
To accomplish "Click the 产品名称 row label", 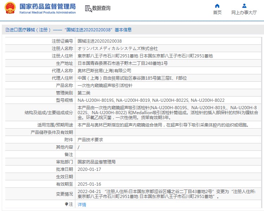I will [64, 86].
